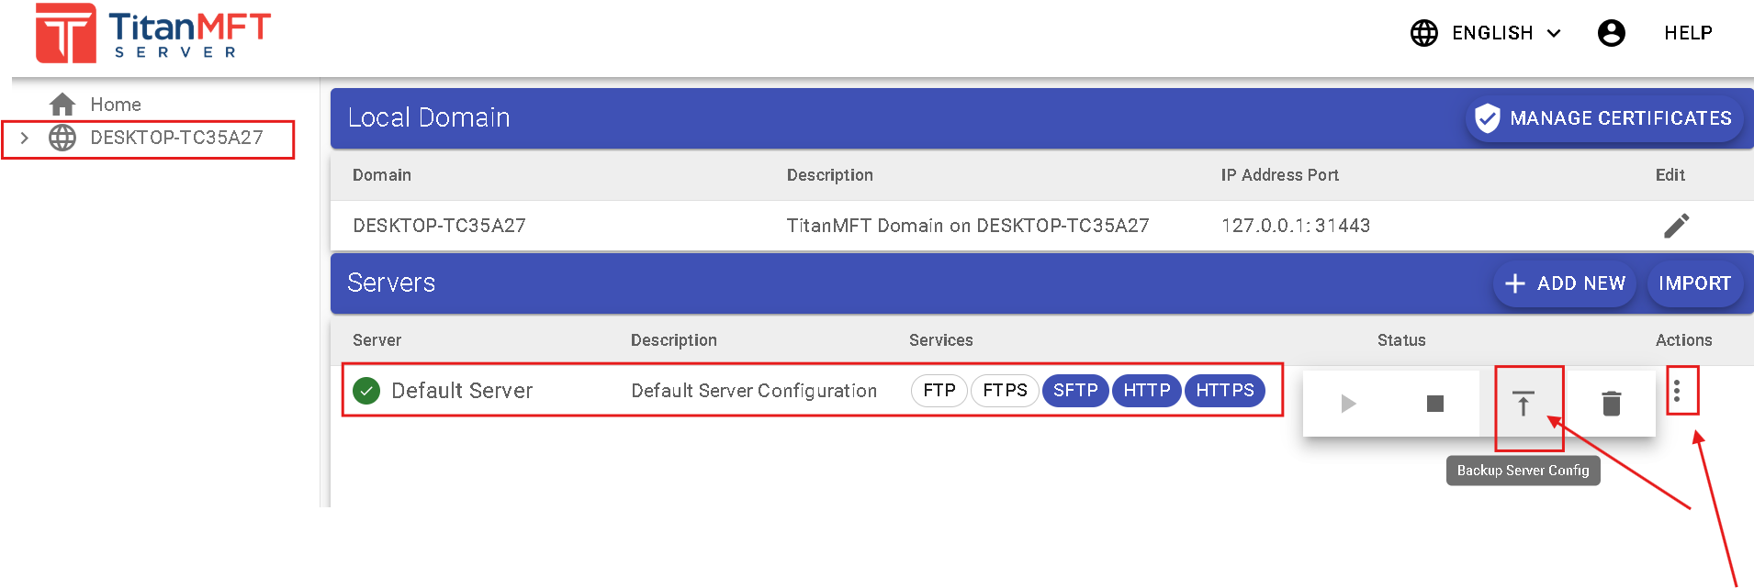Open the ENGLISH language dropdown
The width and height of the screenshot is (1754, 588).
coord(1506,33)
